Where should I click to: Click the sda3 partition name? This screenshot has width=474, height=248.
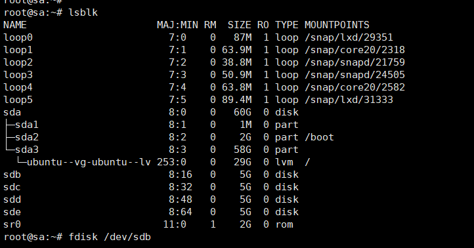point(27,150)
